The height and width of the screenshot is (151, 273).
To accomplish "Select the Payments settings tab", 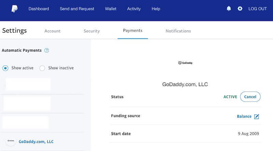I will point(133,31).
